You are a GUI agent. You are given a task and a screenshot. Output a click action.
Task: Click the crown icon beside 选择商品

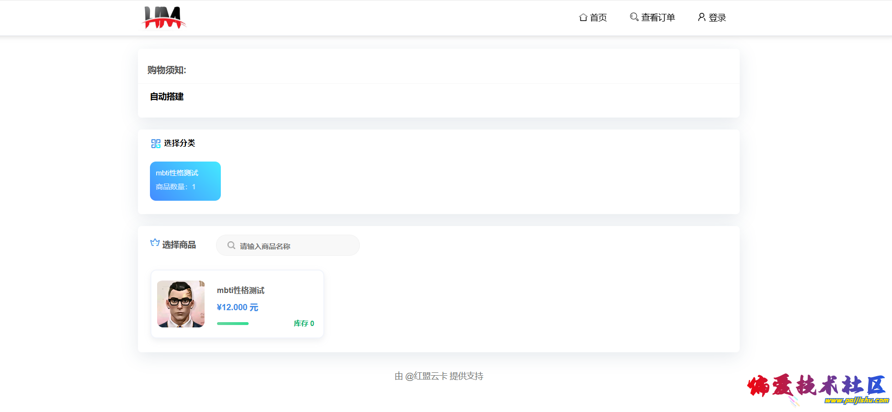155,243
